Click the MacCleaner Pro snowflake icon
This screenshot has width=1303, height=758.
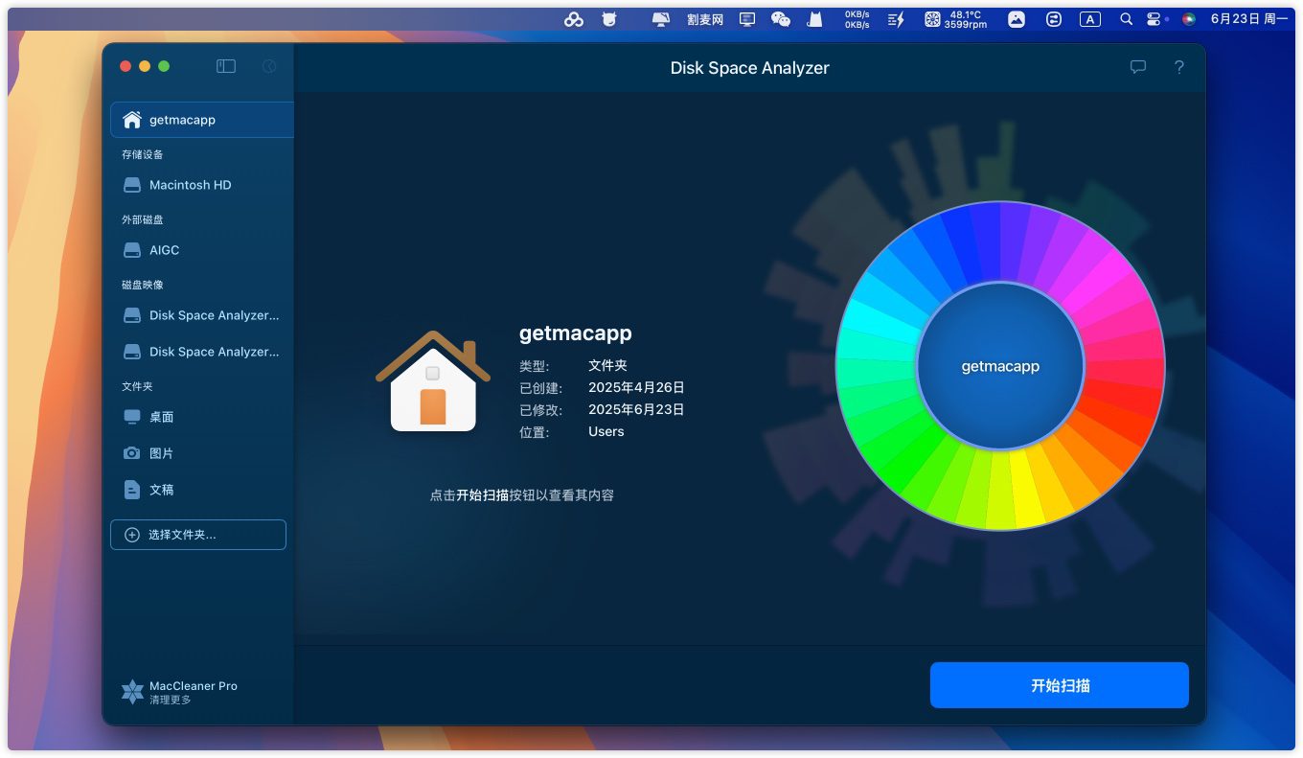[132, 692]
